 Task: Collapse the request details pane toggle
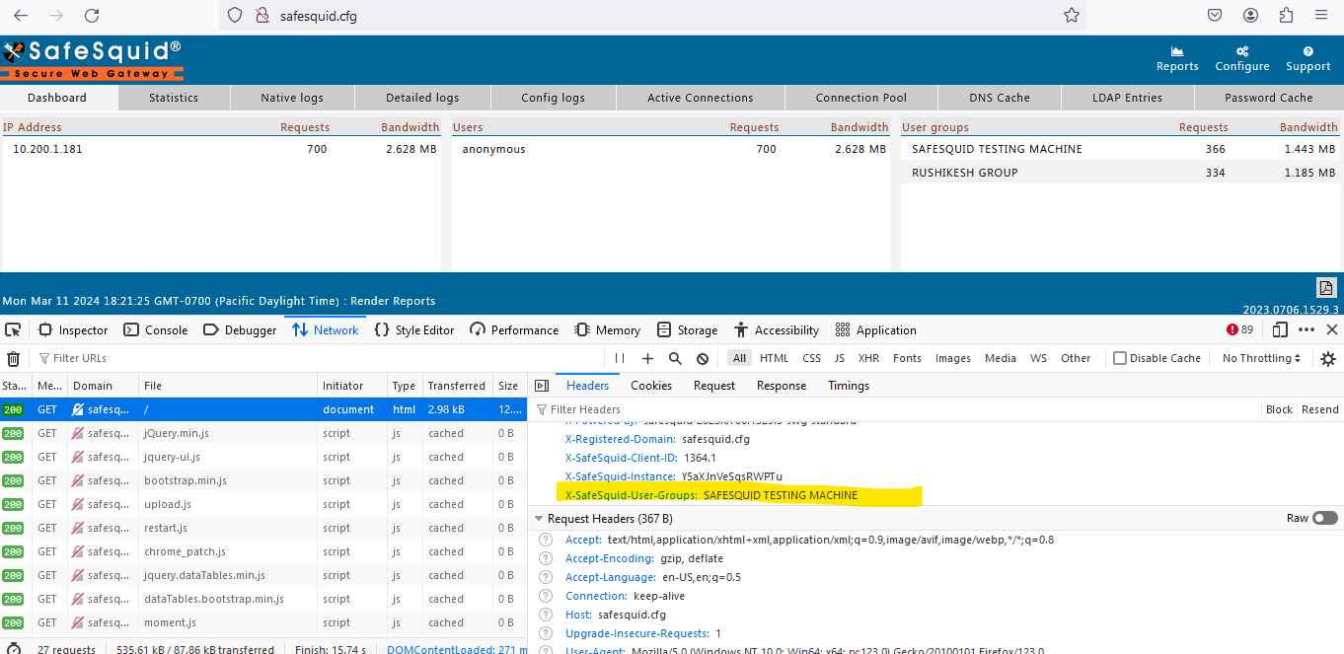pos(542,386)
